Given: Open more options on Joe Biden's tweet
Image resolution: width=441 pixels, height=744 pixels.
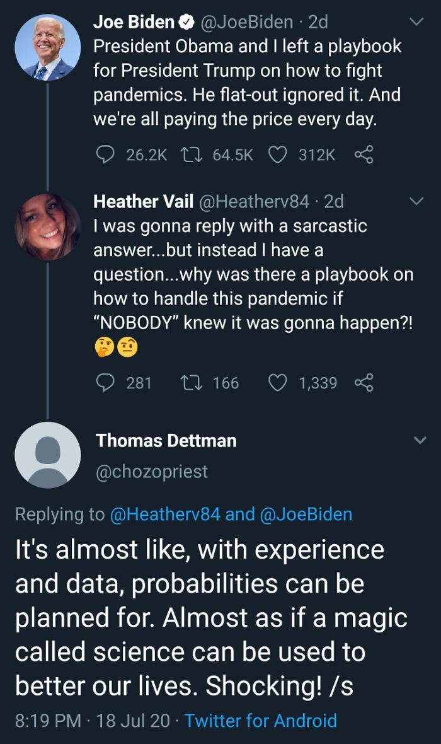Looking at the screenshot, I should 416,21.
